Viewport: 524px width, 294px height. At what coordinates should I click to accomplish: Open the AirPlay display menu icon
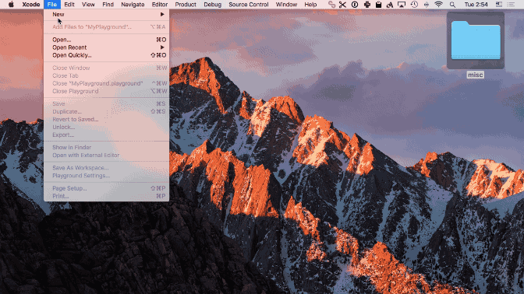(402, 5)
